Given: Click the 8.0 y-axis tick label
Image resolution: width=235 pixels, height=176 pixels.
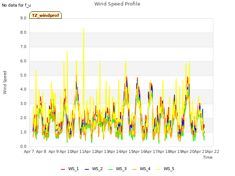Looking at the screenshot, I should [x=23, y=33].
